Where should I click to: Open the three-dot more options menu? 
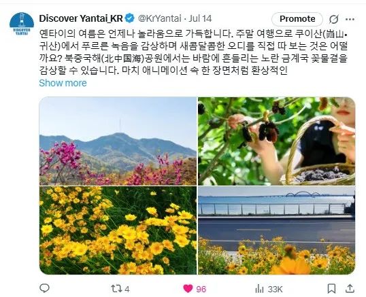(350, 19)
